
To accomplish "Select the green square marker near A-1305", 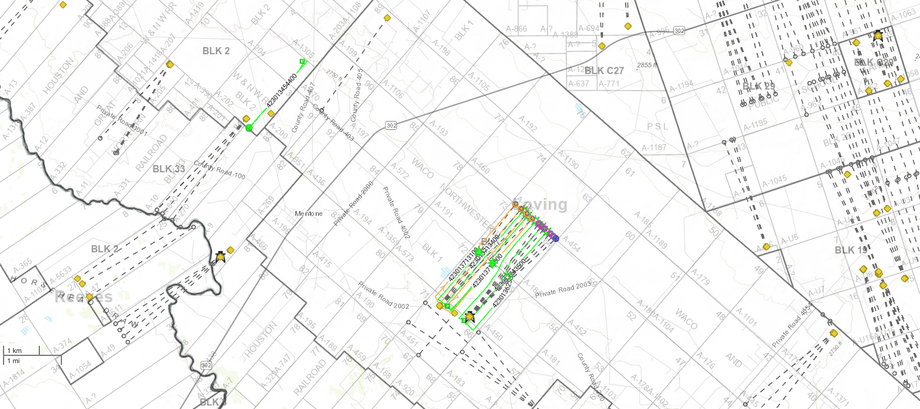I will (x=303, y=61).
